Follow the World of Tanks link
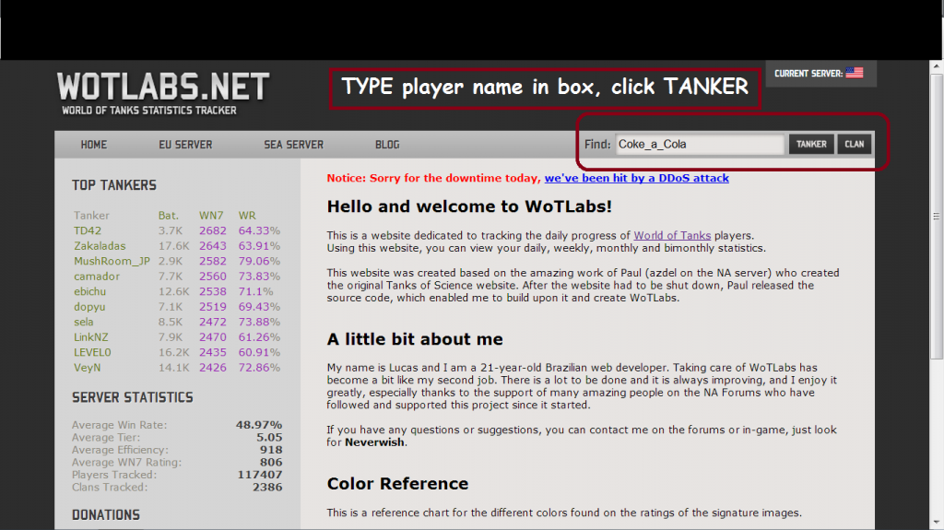 [672, 235]
